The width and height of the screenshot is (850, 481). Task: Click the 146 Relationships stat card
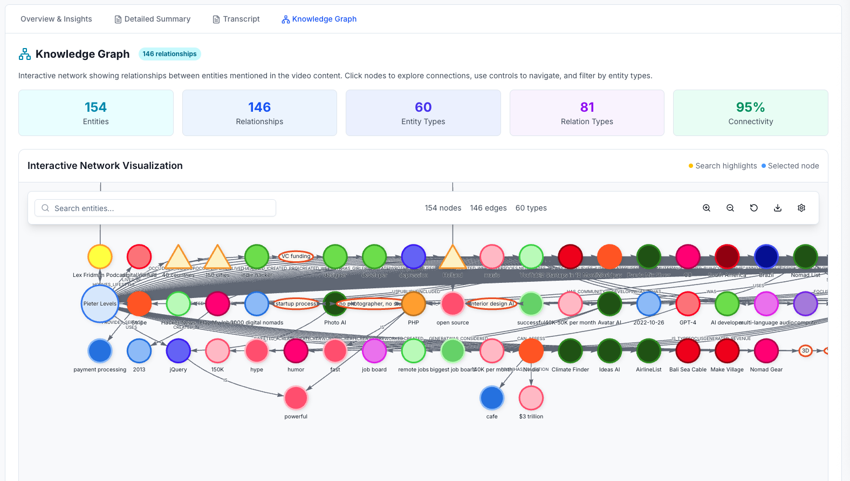point(259,113)
